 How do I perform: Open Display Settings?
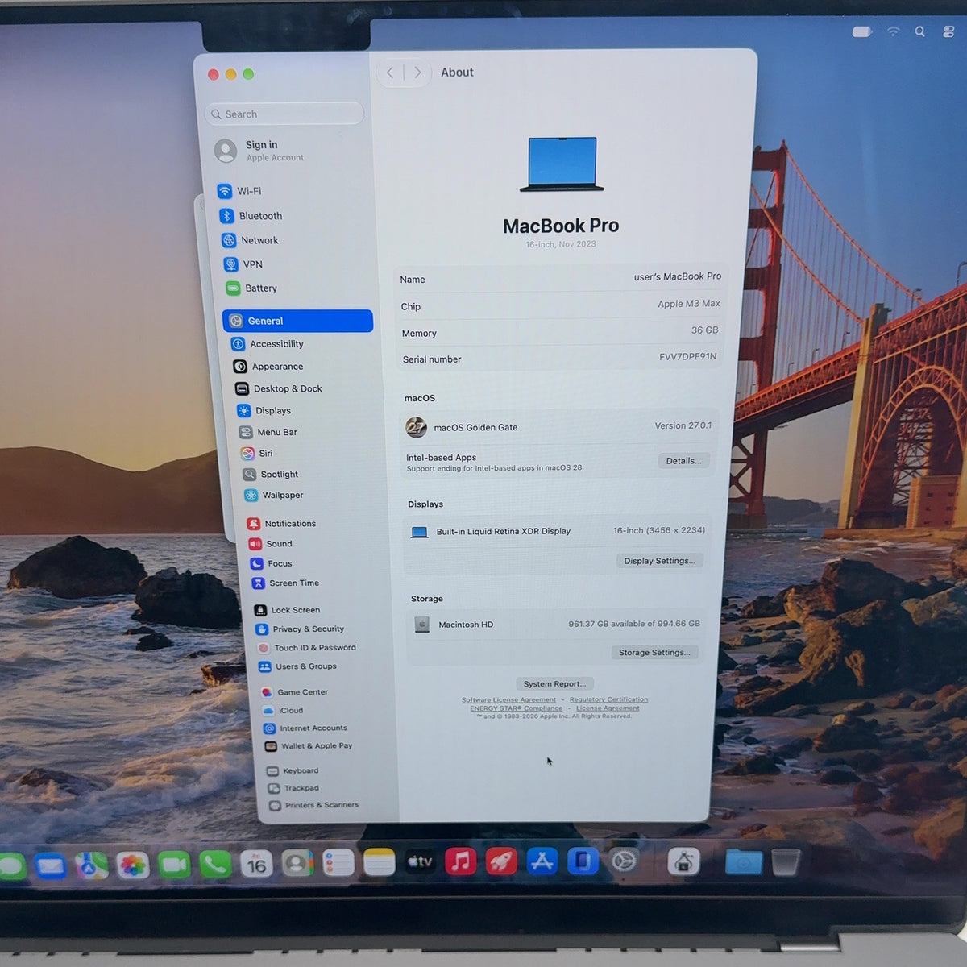659,561
